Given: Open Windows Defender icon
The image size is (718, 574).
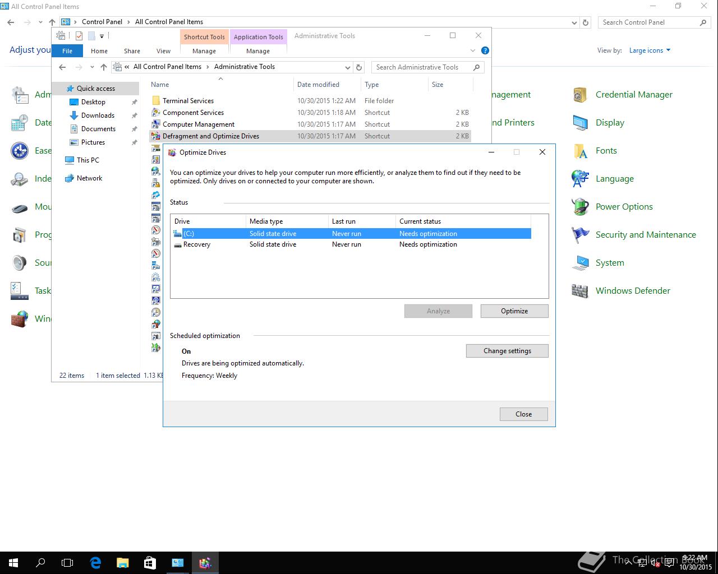Looking at the screenshot, I should pos(620,291).
